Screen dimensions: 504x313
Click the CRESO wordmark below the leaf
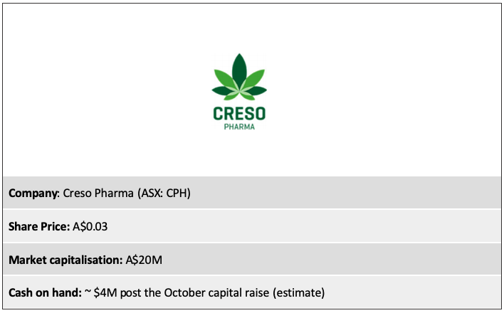[239, 114]
